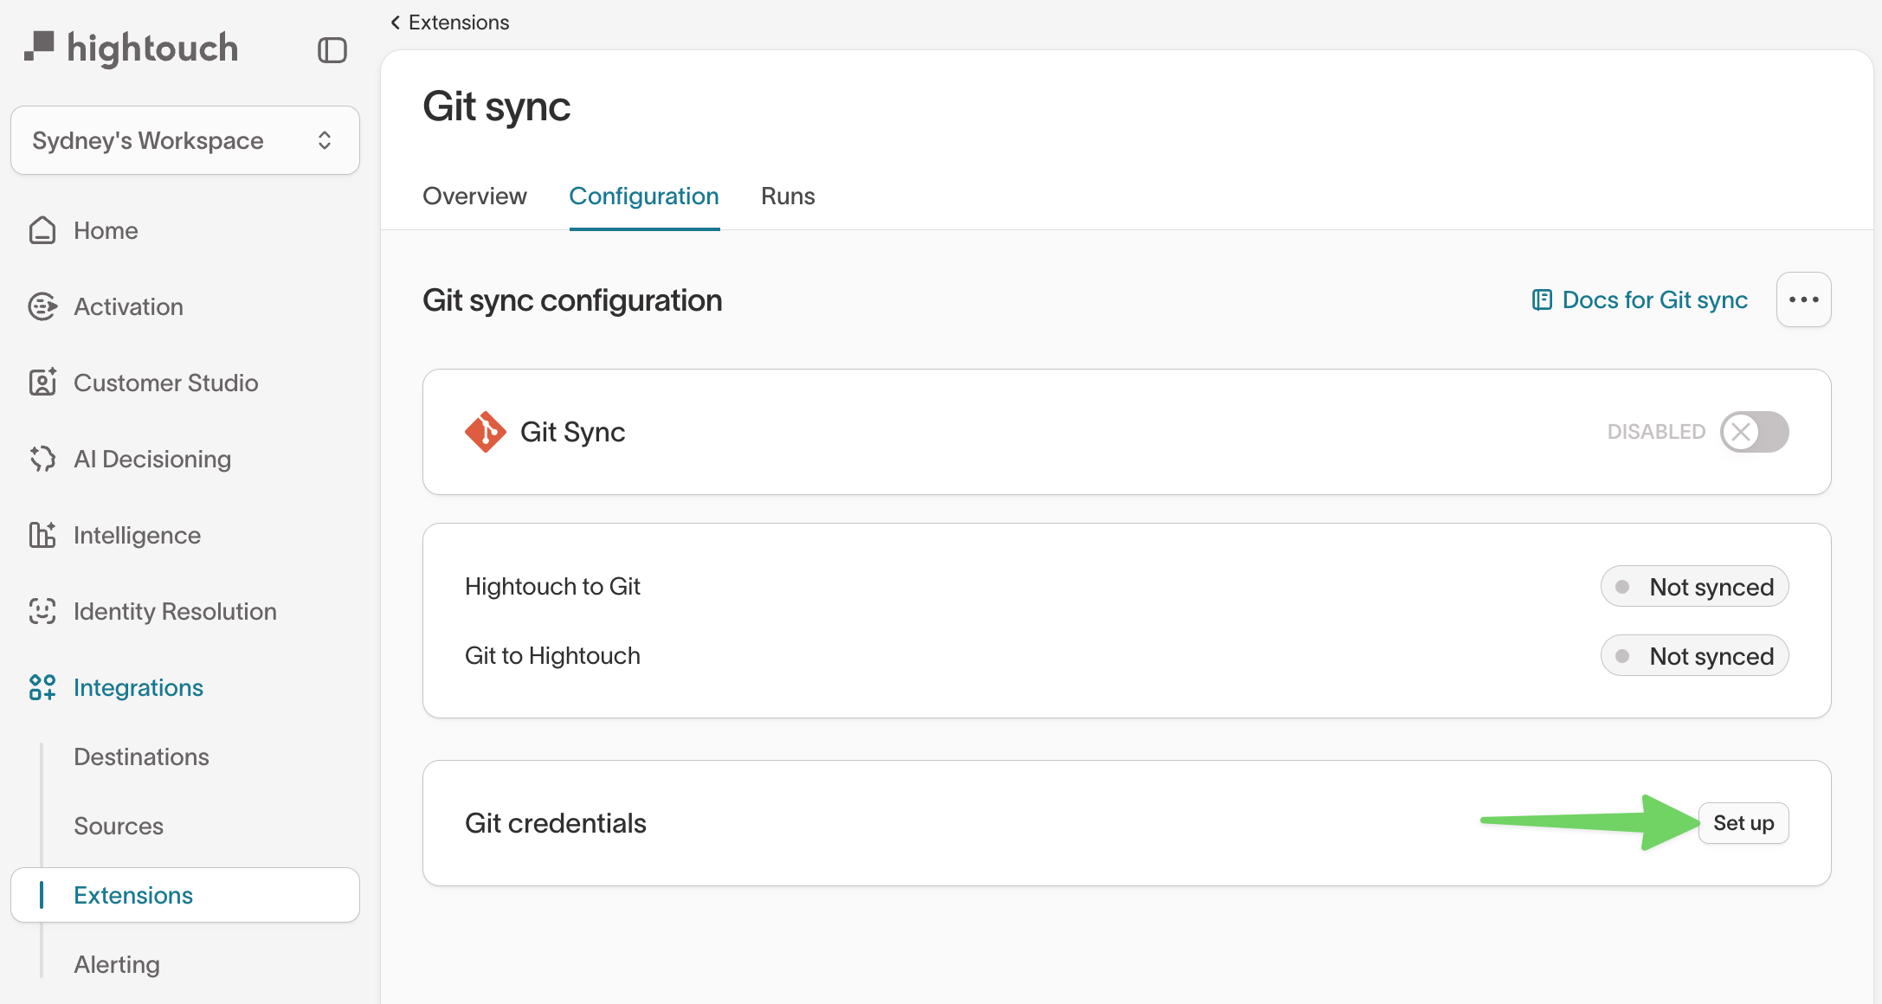Expand the Integrations section
The image size is (1882, 1004).
pos(139,687)
